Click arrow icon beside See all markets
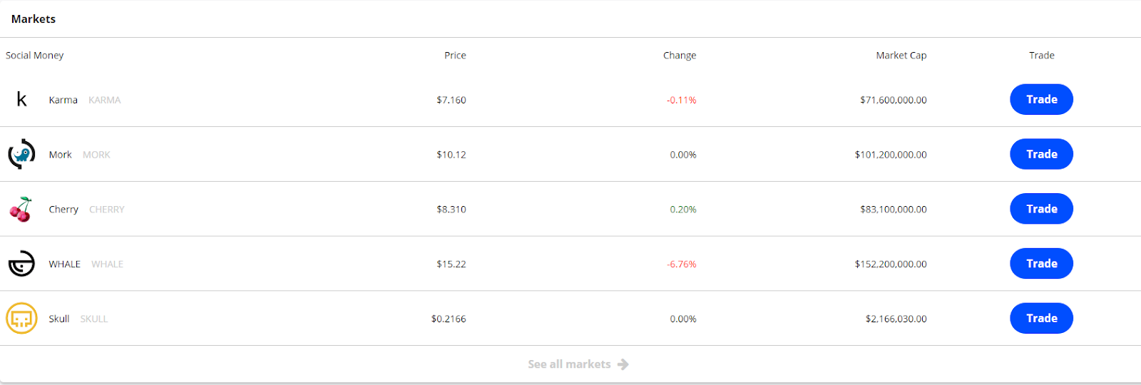This screenshot has width=1141, height=385. [623, 364]
